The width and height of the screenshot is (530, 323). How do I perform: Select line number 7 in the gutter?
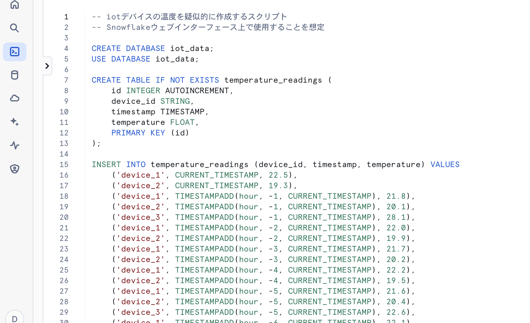(x=66, y=80)
